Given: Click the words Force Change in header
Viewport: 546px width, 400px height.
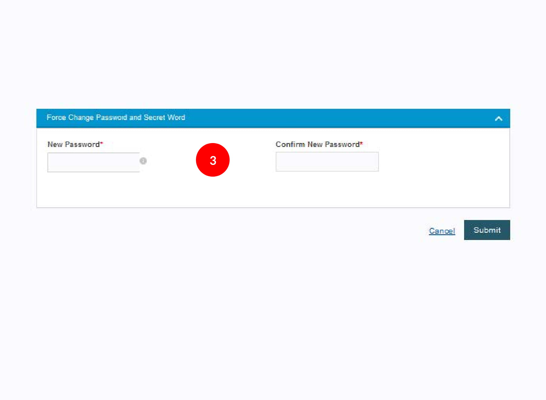Looking at the screenshot, I should tap(70, 118).
